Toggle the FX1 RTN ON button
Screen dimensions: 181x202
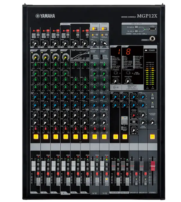click(x=116, y=137)
